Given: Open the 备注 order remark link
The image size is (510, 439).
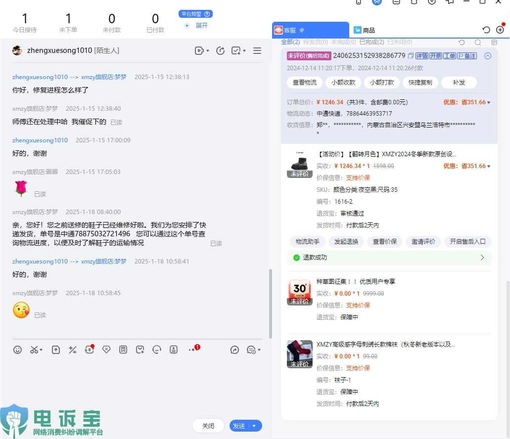Looking at the screenshot, I should click(x=467, y=56).
